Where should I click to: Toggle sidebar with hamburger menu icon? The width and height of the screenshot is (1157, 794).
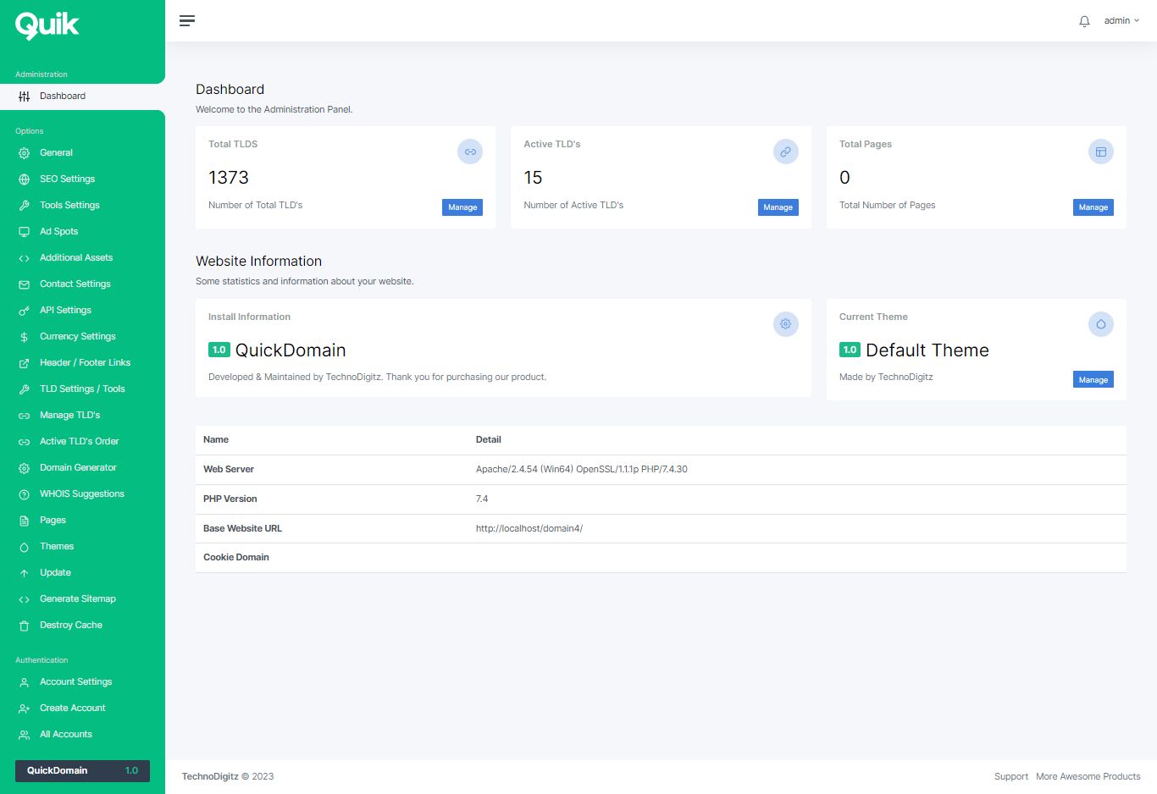pyautogui.click(x=187, y=20)
